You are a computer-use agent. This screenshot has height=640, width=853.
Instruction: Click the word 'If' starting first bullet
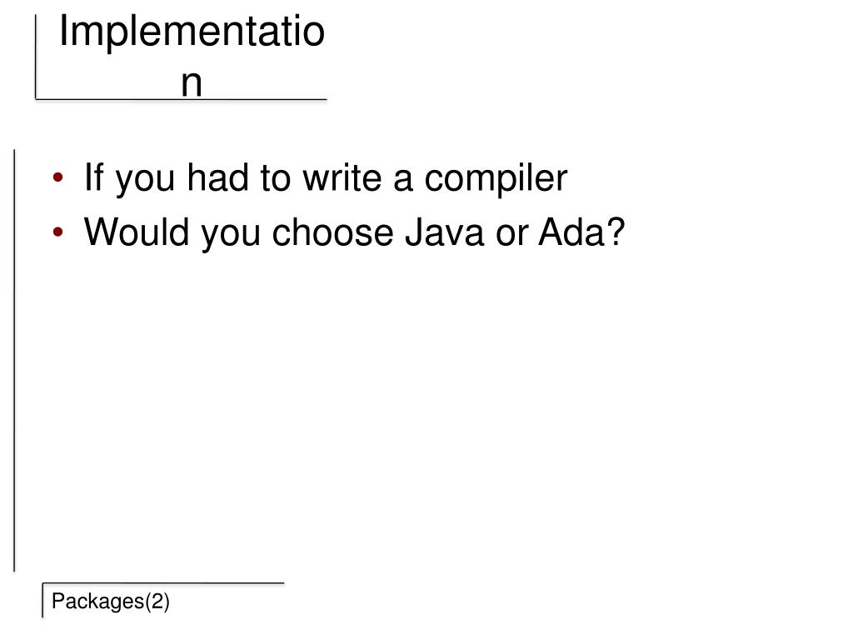pos(93,177)
